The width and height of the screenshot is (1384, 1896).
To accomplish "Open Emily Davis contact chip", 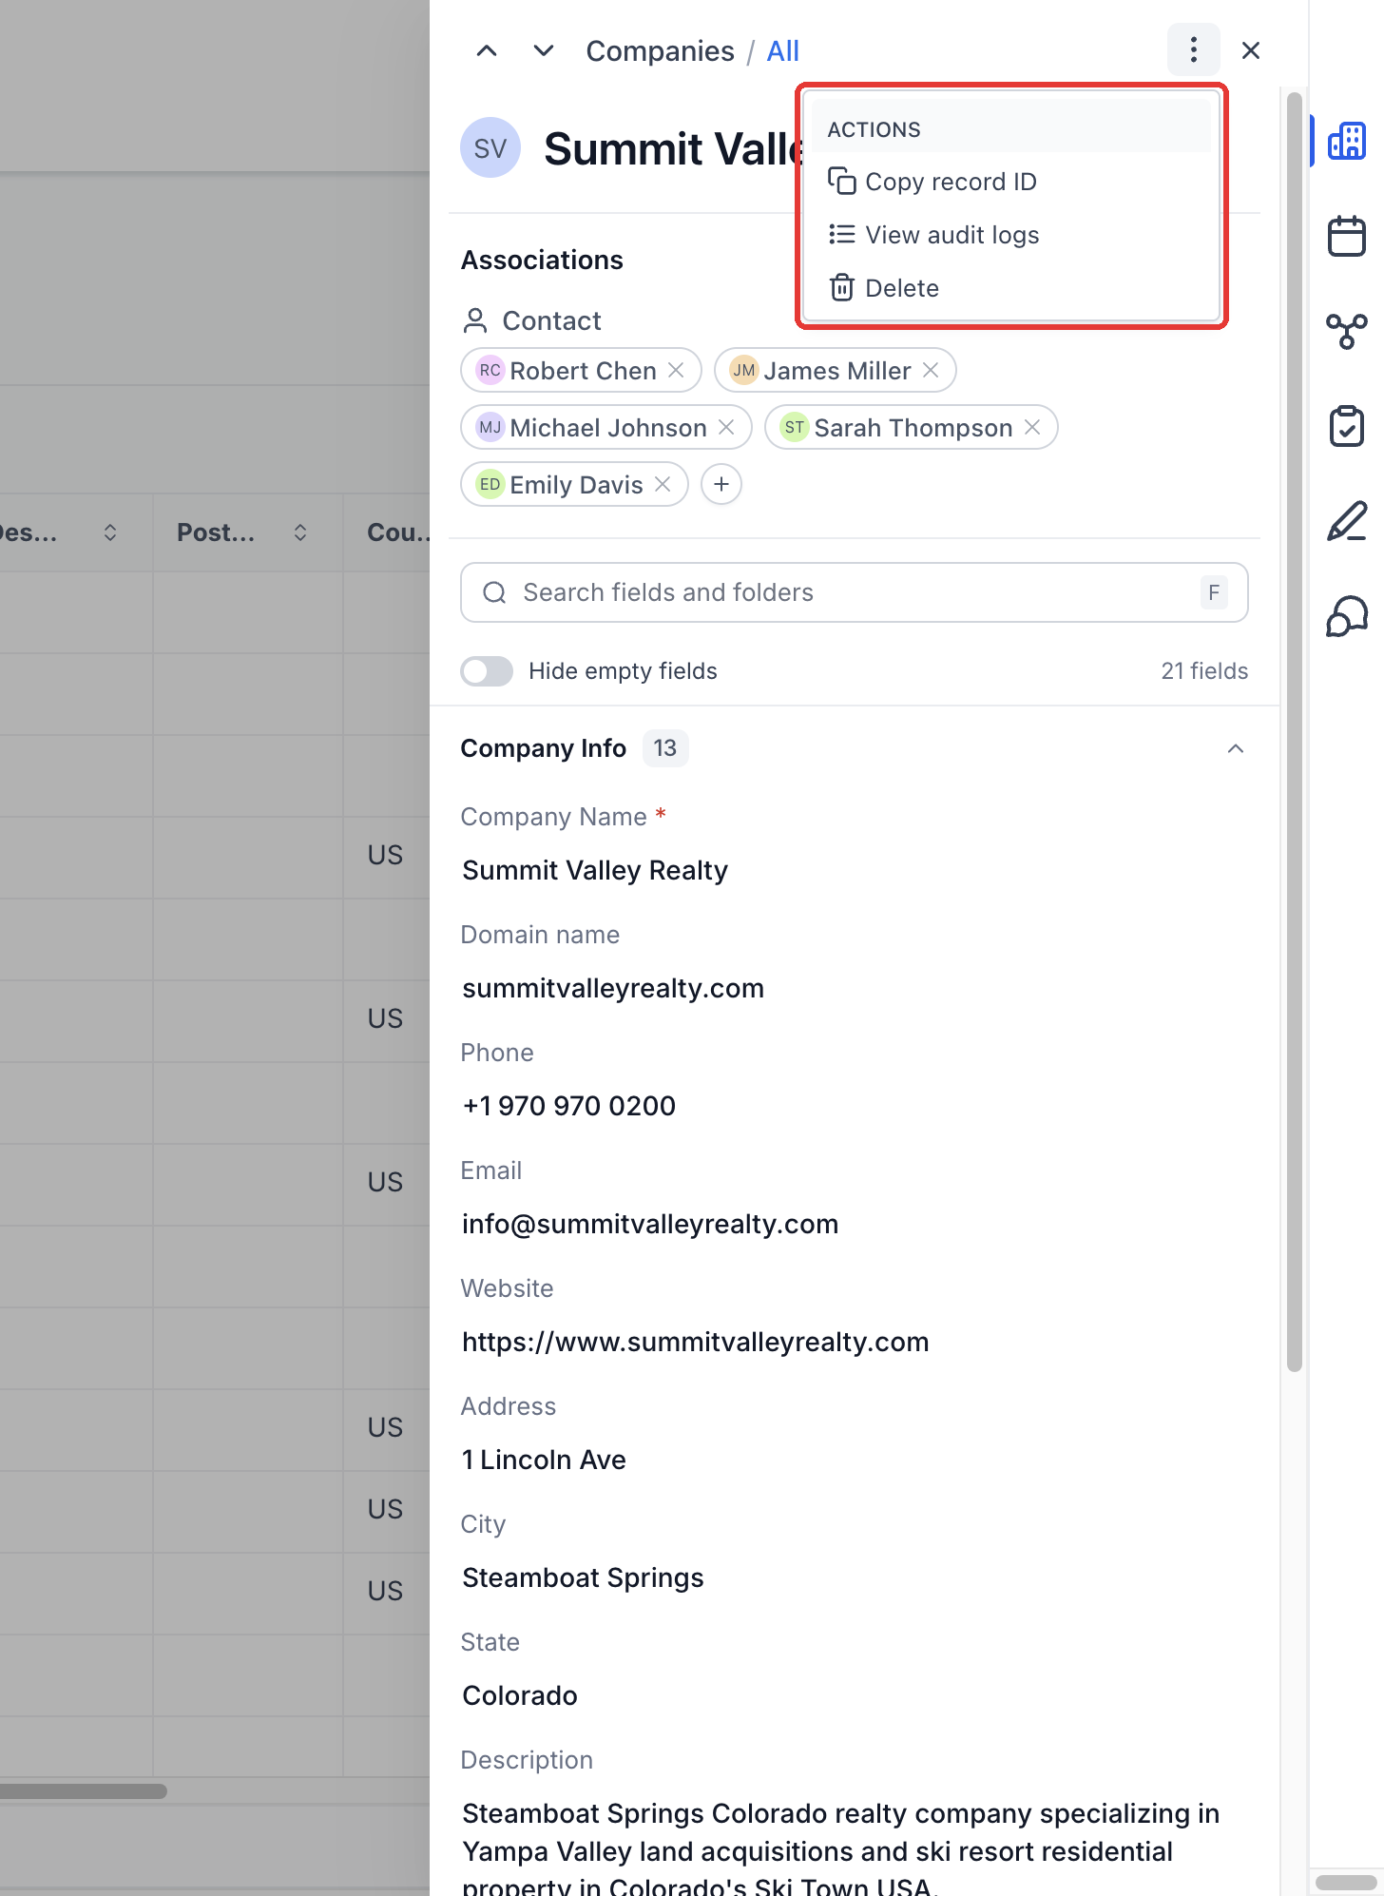I will tap(576, 485).
